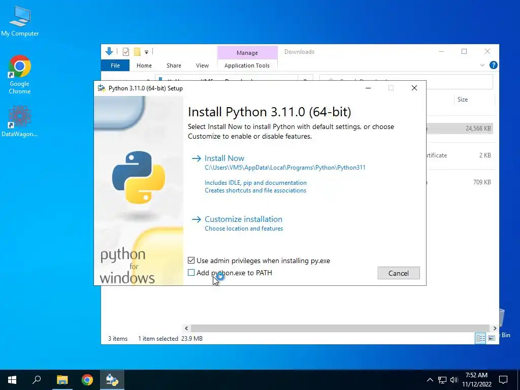
Task: Open My Computer desktop icon
Action: (x=20, y=21)
